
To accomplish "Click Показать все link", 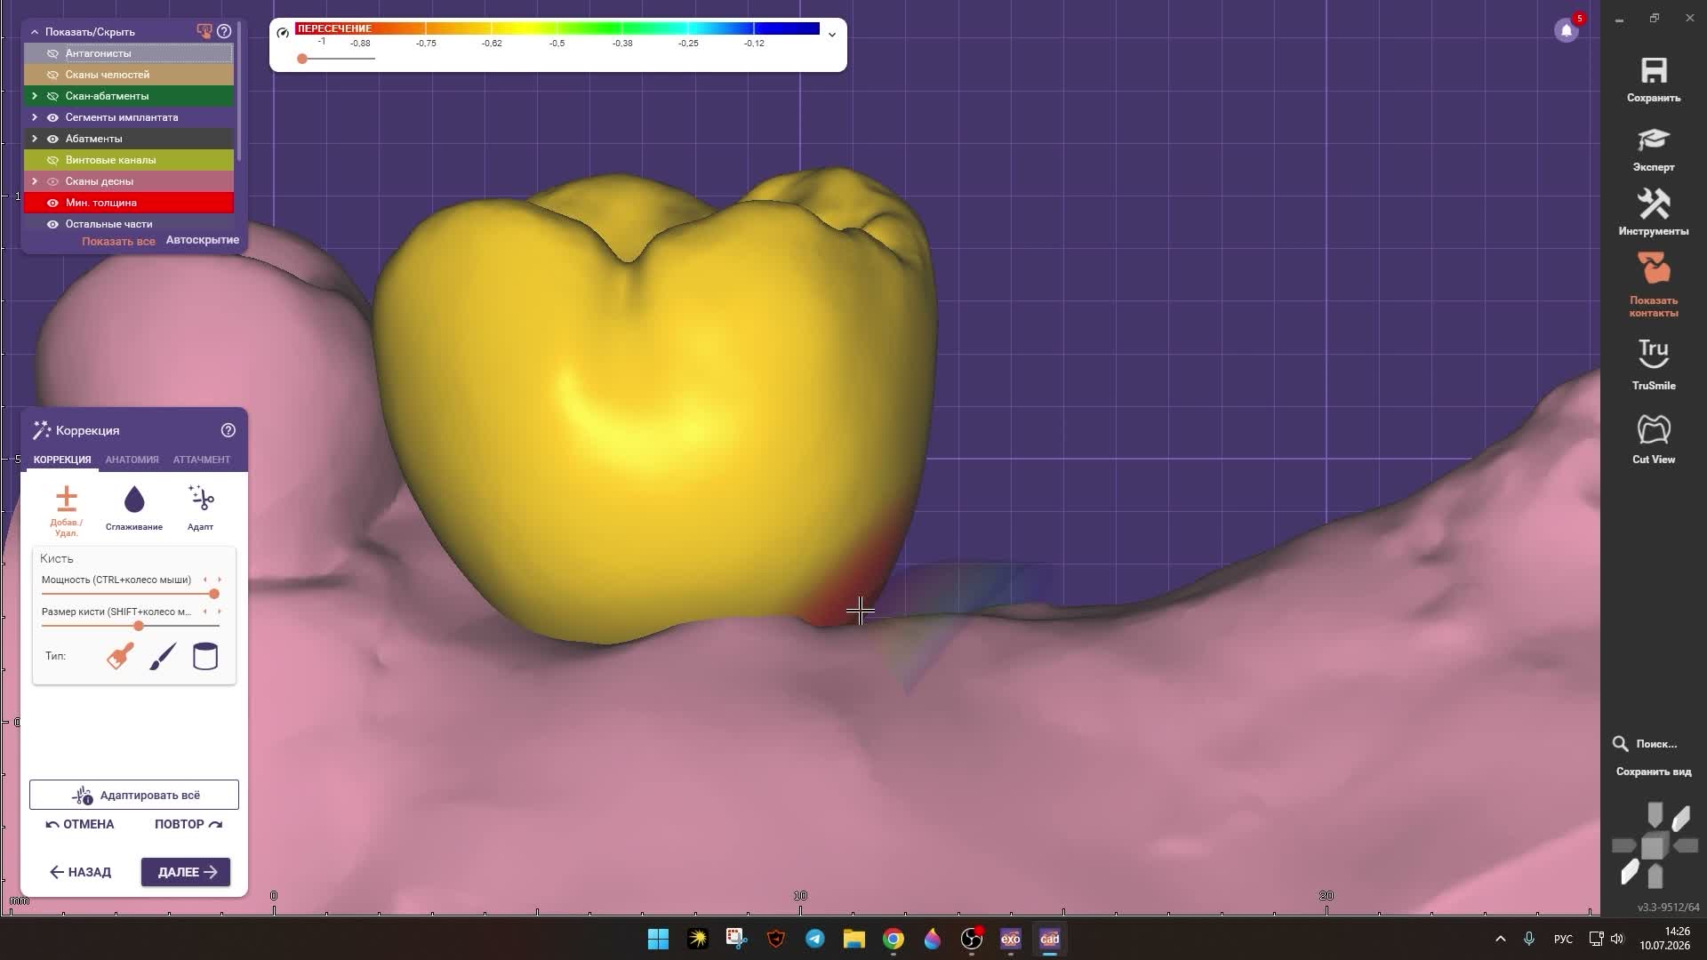I will pos(118,241).
